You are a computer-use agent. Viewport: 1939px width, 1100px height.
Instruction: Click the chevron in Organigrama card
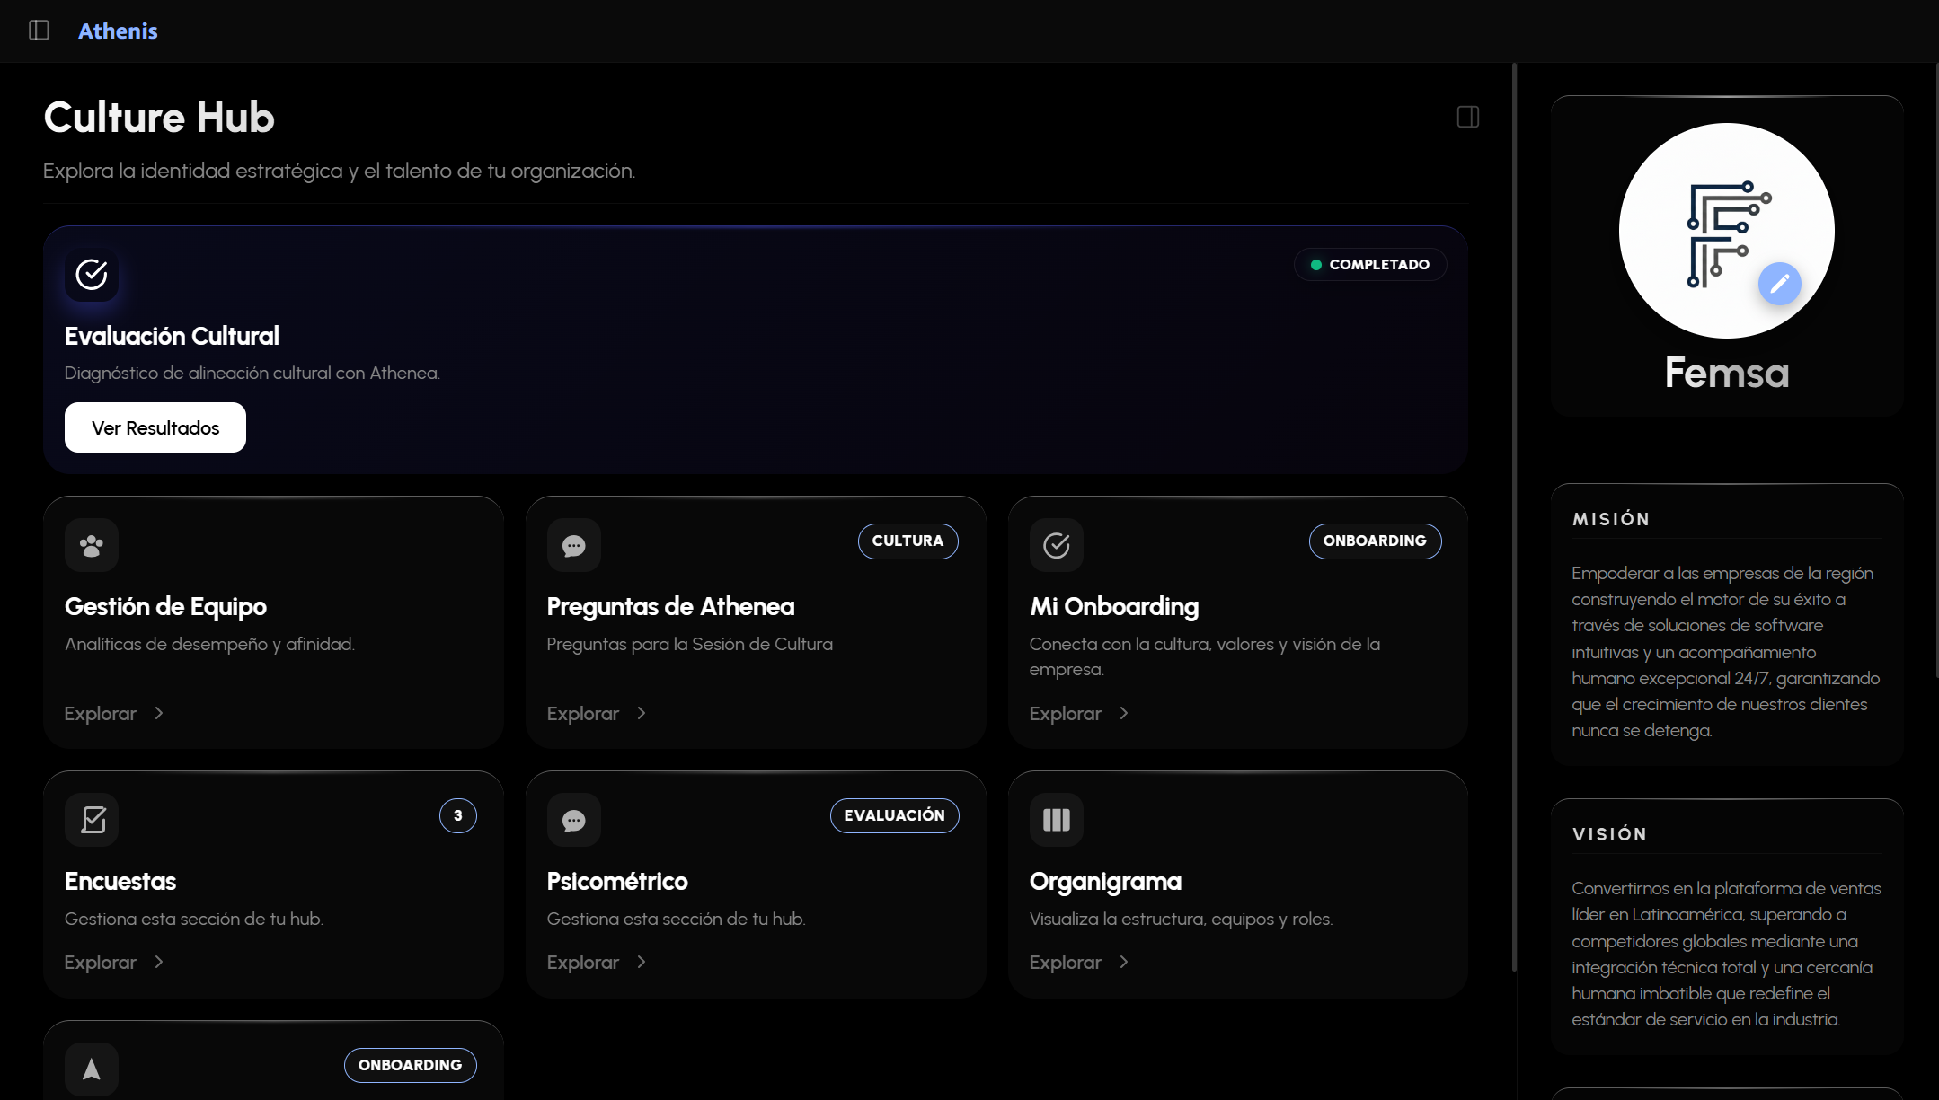tap(1124, 962)
